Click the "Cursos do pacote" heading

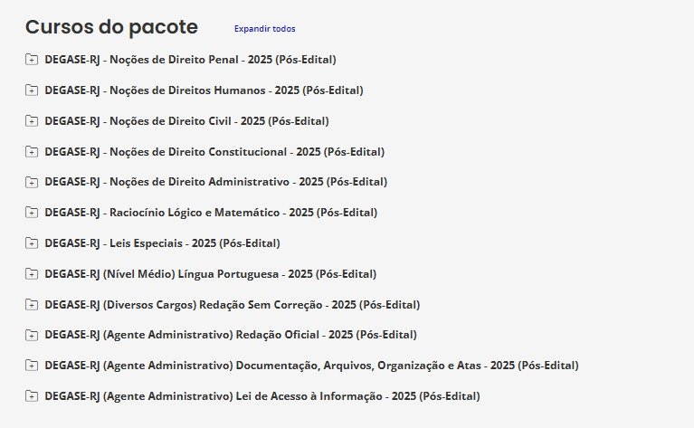tap(111, 27)
